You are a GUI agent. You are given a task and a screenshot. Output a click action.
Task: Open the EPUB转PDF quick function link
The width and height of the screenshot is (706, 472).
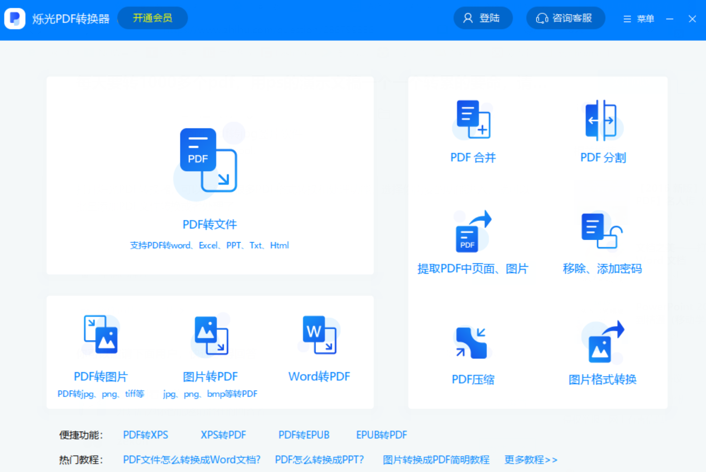[x=381, y=435]
